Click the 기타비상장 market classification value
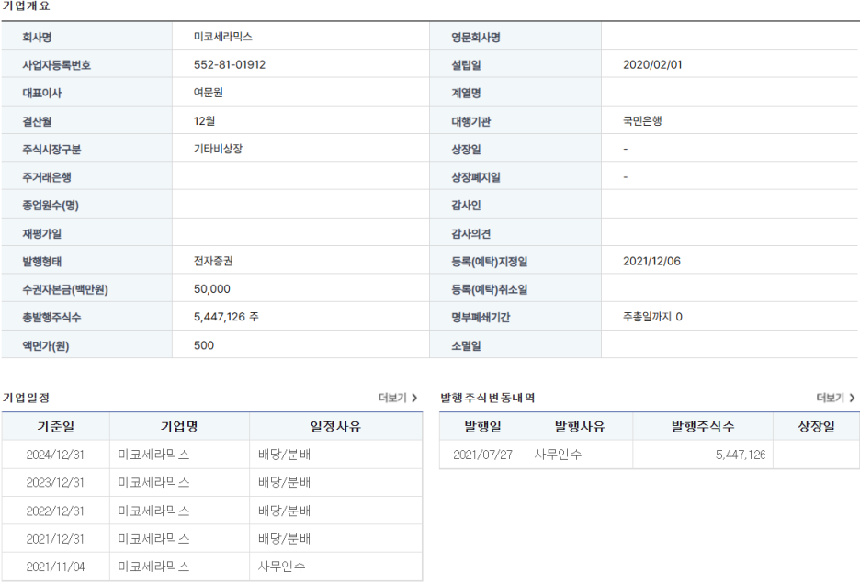The image size is (860, 584). (x=218, y=149)
